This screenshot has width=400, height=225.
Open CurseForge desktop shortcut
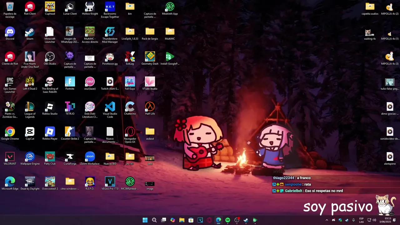coord(70,158)
